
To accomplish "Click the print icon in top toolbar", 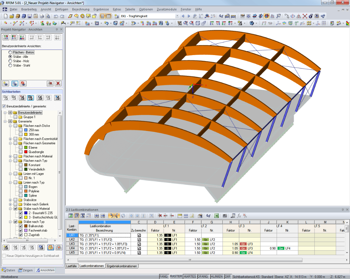I will pos(42,16).
